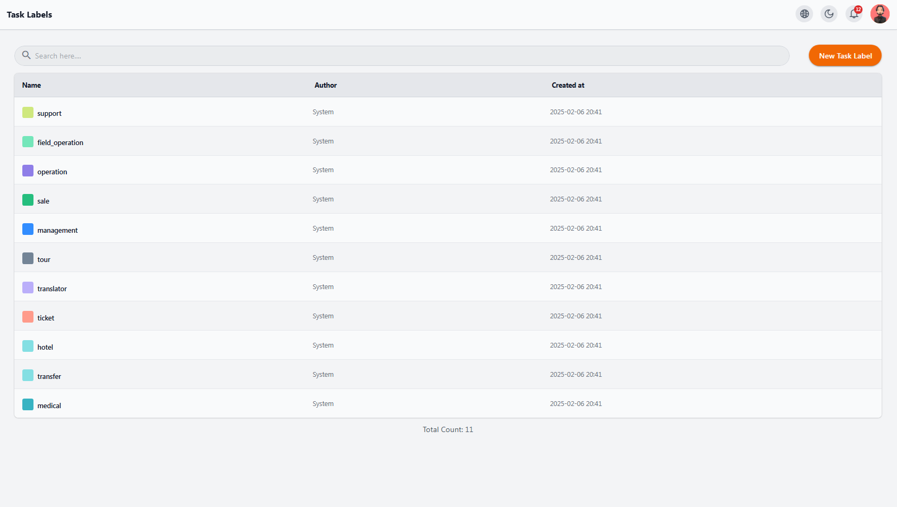Select the ticket label name
The image size is (897, 507).
pos(46,318)
